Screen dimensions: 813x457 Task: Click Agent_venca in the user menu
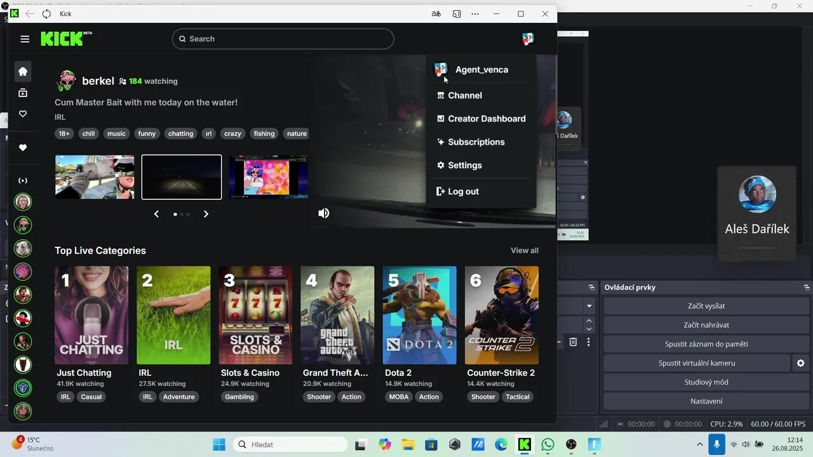point(481,70)
